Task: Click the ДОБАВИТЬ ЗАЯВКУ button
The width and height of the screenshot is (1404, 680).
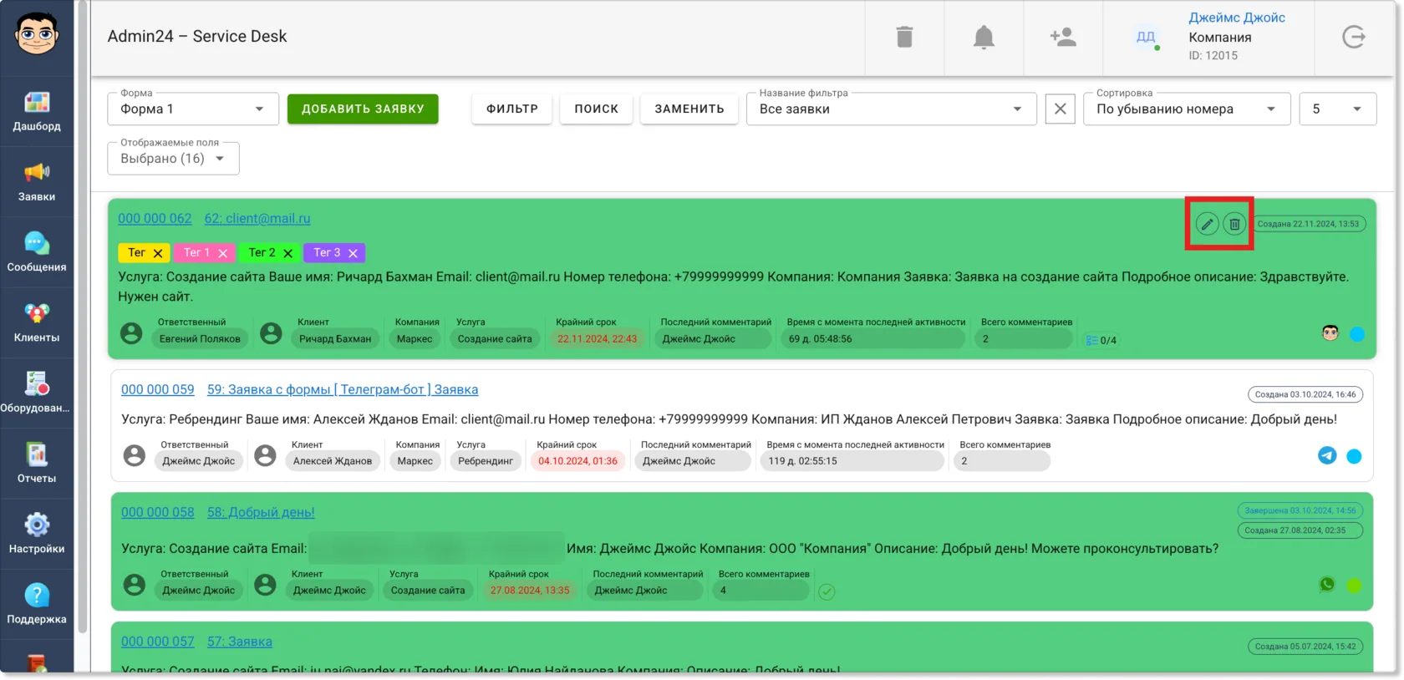Action: pos(363,109)
